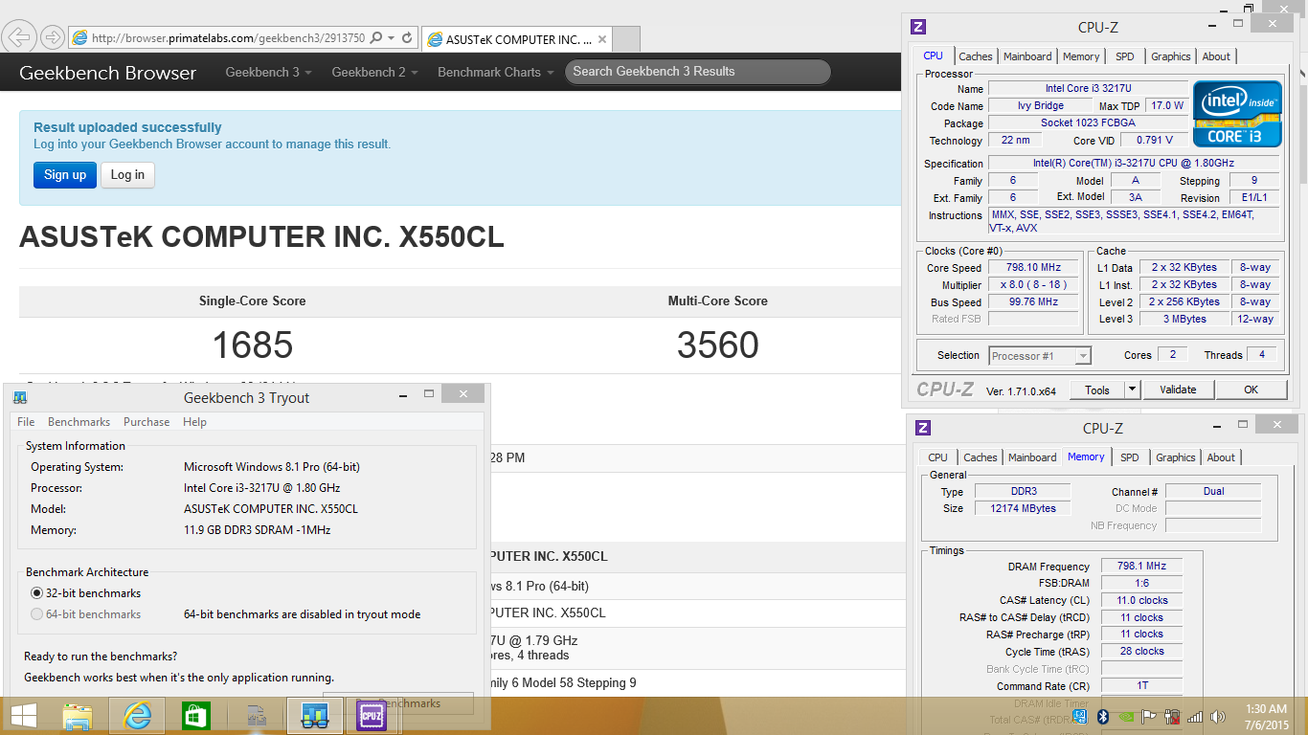Click the Bluetooth tray icon
The image size is (1308, 735).
pos(1101,716)
